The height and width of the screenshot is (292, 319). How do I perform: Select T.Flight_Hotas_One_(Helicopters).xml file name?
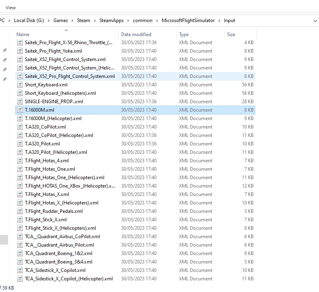tap(65, 178)
